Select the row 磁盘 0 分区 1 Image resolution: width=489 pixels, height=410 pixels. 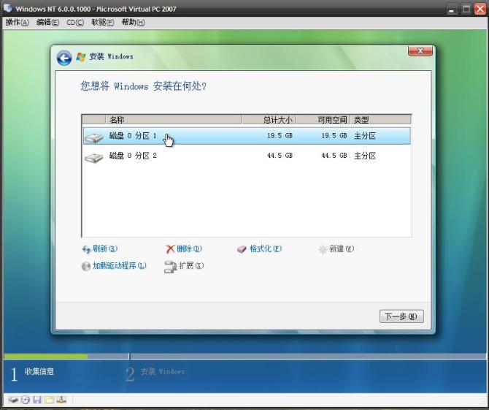pos(247,136)
